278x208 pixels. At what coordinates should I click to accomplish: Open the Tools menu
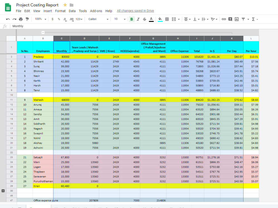[83, 11]
